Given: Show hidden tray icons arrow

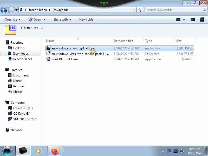Looking at the screenshot, I should 163,151.
